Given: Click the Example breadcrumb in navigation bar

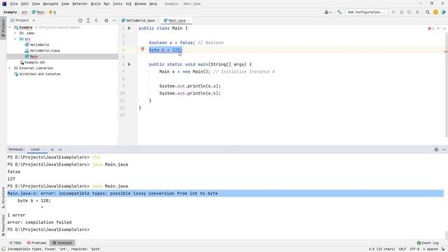Looking at the screenshot, I should pos(10,13).
